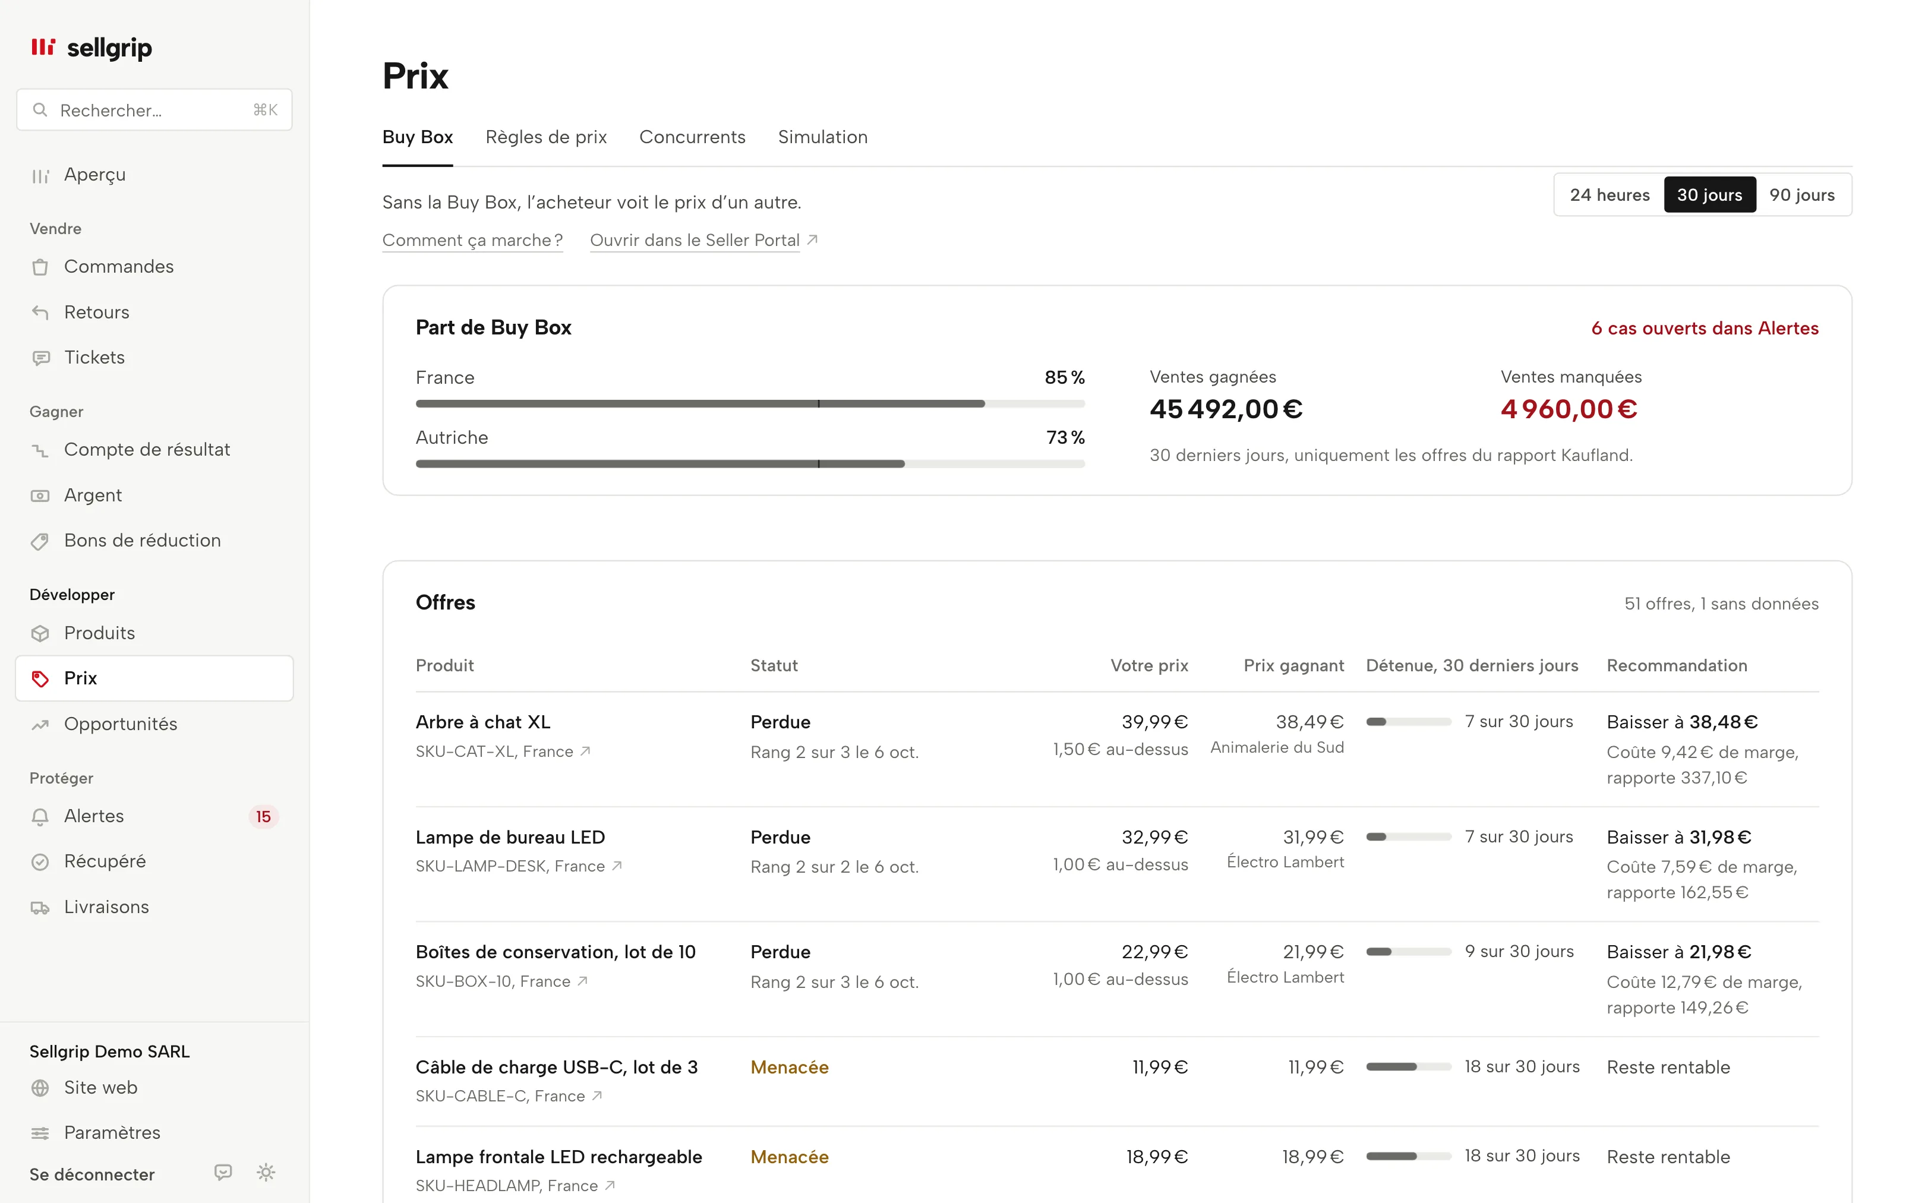Open Lampe frontale LED rechargeable product

click(559, 1157)
